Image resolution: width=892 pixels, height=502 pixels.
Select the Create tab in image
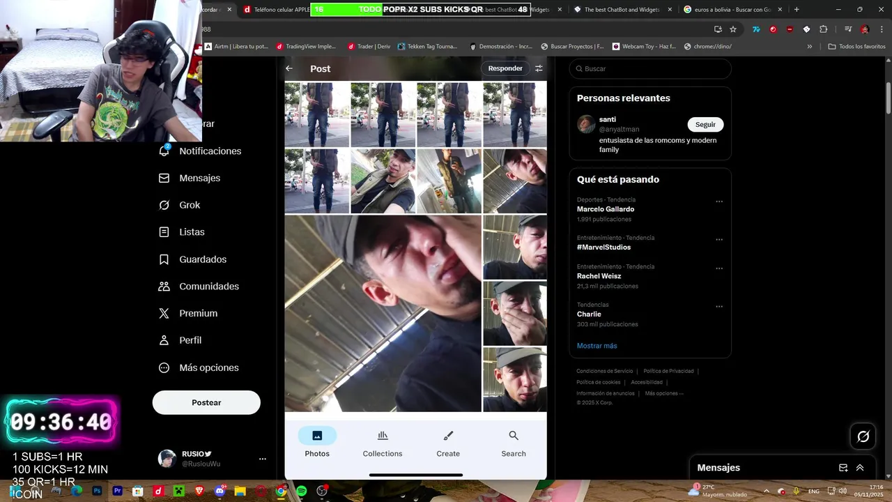[x=448, y=443]
